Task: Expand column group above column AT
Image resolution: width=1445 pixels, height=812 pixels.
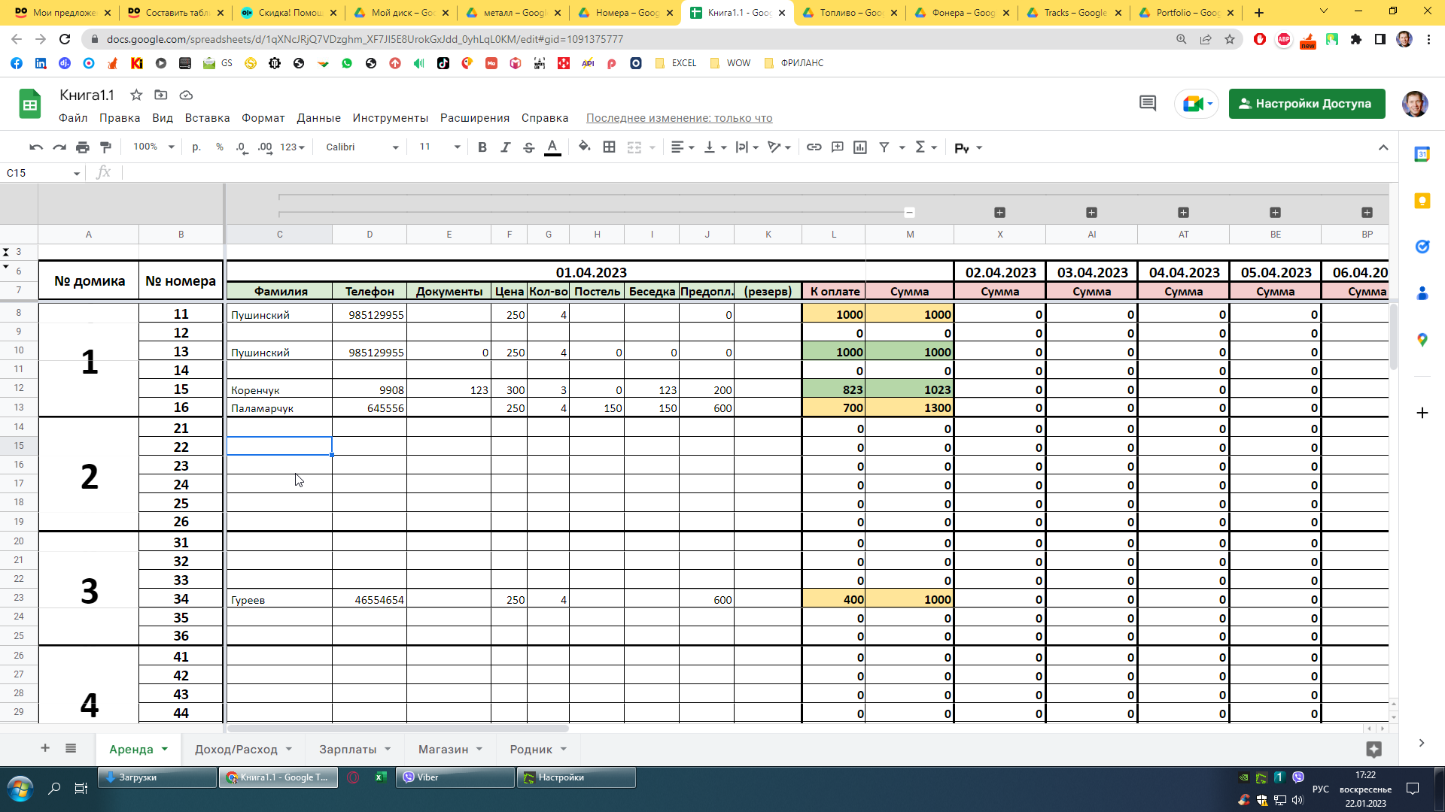Action: [1183, 213]
